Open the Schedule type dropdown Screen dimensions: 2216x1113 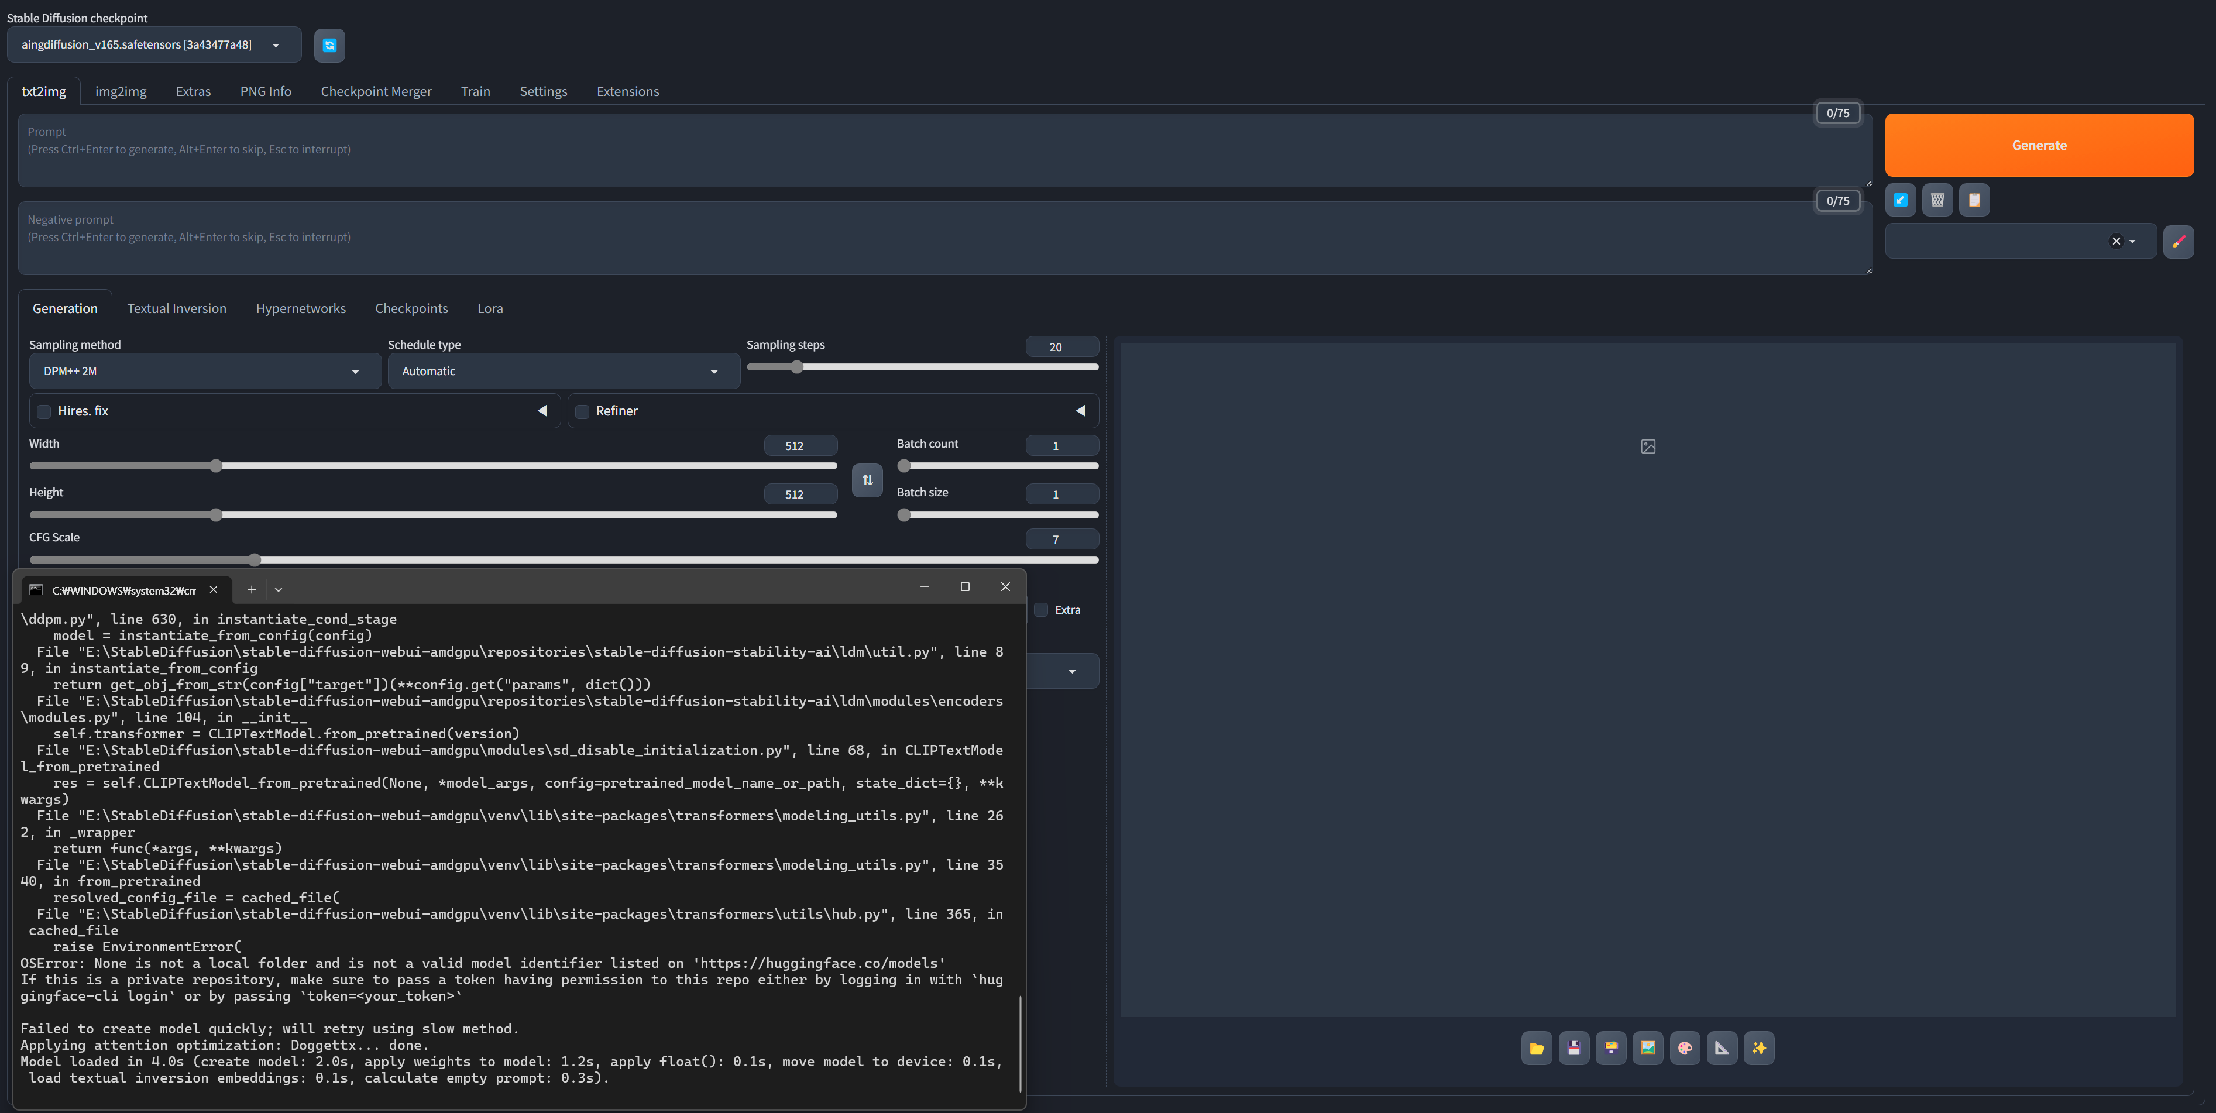click(564, 372)
